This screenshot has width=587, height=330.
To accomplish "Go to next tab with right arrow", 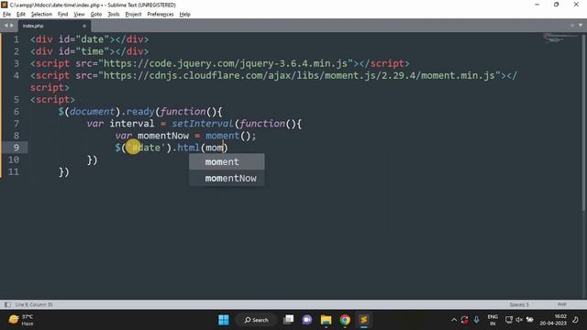I will pyautogui.click(x=12, y=26).
